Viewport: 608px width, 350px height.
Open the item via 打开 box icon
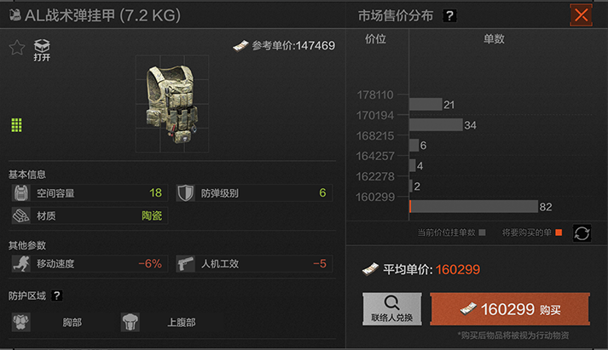[42, 50]
